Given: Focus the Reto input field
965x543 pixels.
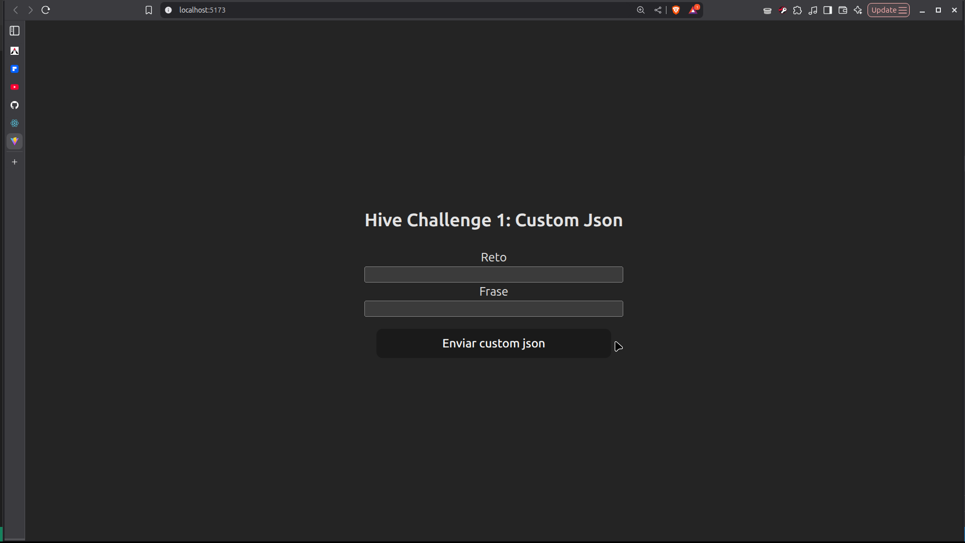Looking at the screenshot, I should (493, 275).
